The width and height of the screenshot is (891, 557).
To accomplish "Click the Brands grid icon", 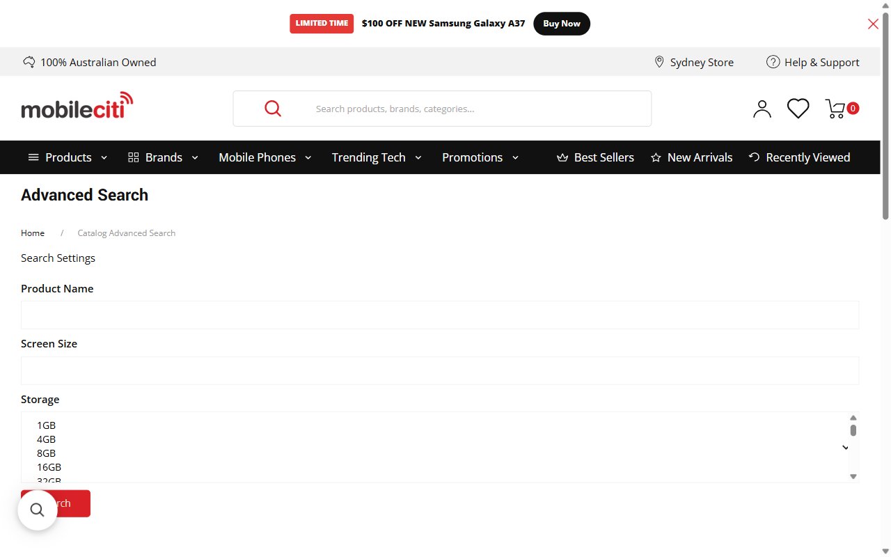I will pyautogui.click(x=134, y=157).
